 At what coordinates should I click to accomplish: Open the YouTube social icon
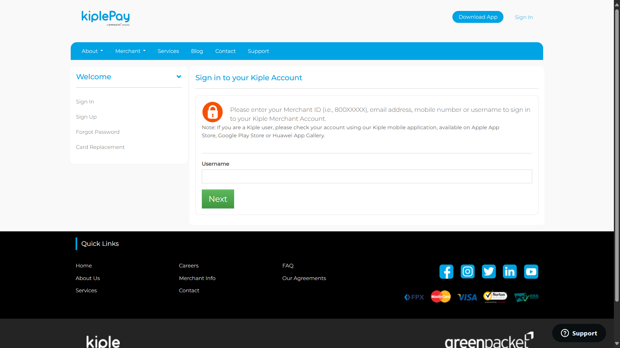tap(531, 272)
